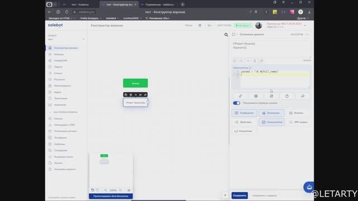Open the Учеба Беларусь bookmarks folder

pyautogui.click(x=91, y=18)
